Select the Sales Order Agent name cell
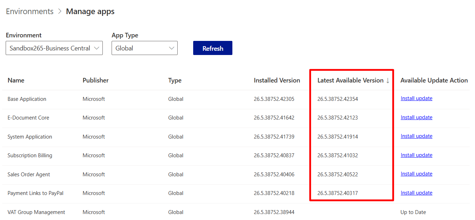This screenshot has height=220, width=475. [x=29, y=175]
